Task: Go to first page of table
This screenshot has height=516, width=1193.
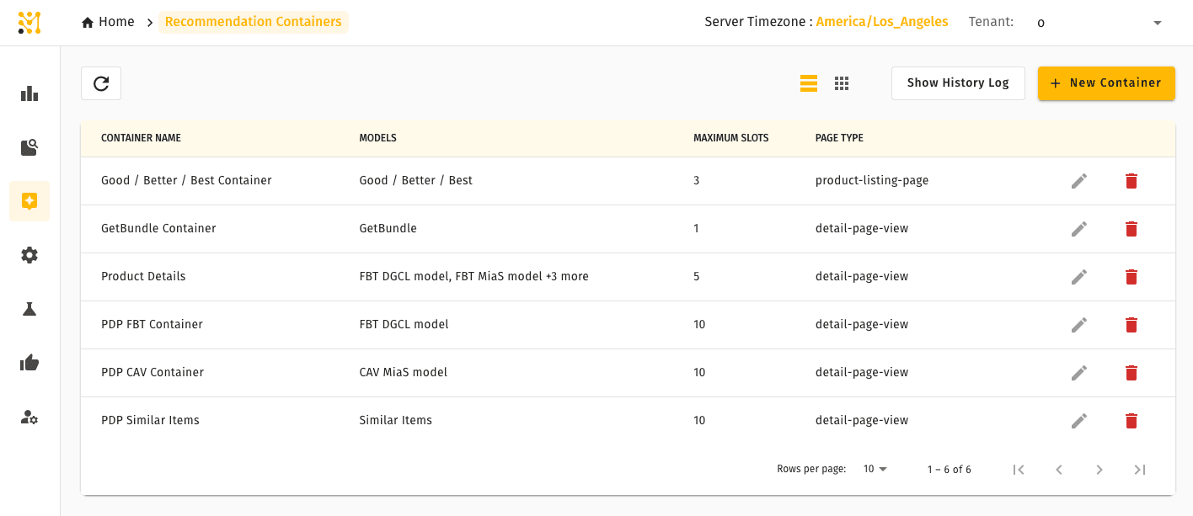Action: tap(1019, 470)
